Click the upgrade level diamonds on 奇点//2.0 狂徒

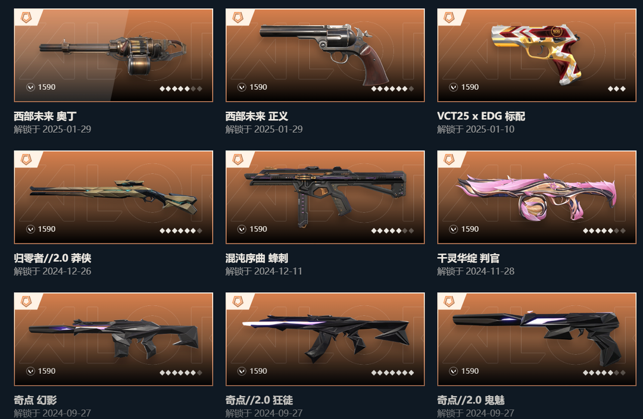(x=392, y=373)
